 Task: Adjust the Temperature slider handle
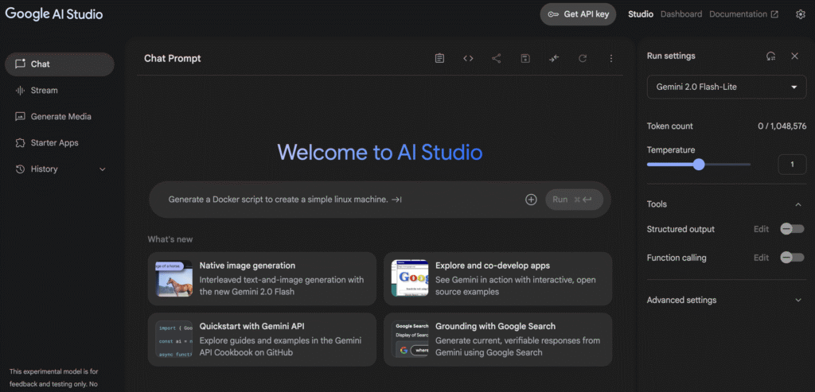click(699, 165)
